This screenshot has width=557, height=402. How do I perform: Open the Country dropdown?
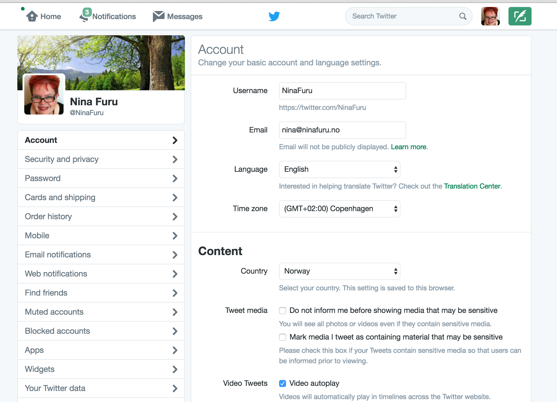tap(339, 271)
